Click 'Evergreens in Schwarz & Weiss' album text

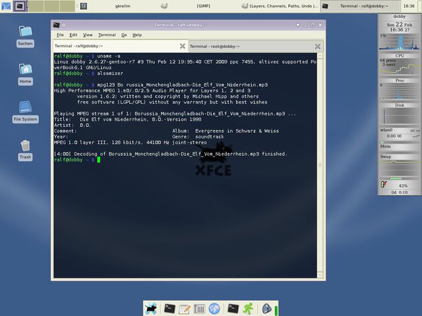click(237, 131)
